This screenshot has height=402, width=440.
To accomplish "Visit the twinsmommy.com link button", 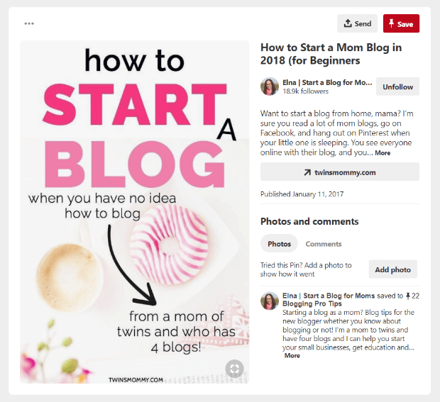I will pos(340,172).
